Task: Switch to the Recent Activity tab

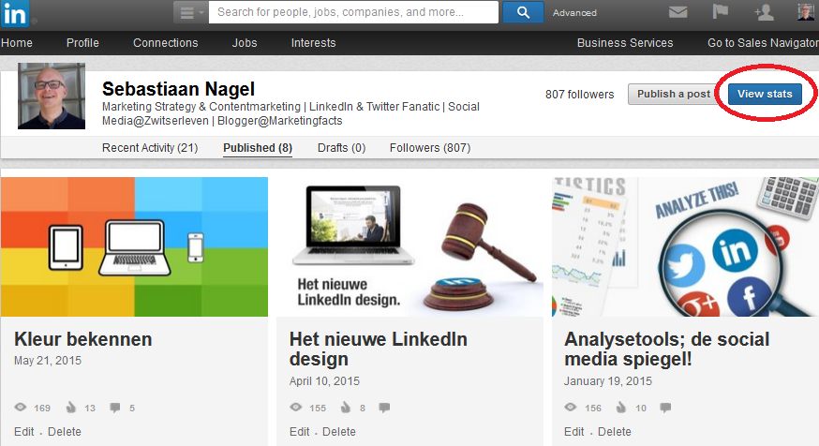Action: coord(149,148)
